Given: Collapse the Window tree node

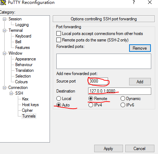Looking at the screenshot, I should (4, 53).
